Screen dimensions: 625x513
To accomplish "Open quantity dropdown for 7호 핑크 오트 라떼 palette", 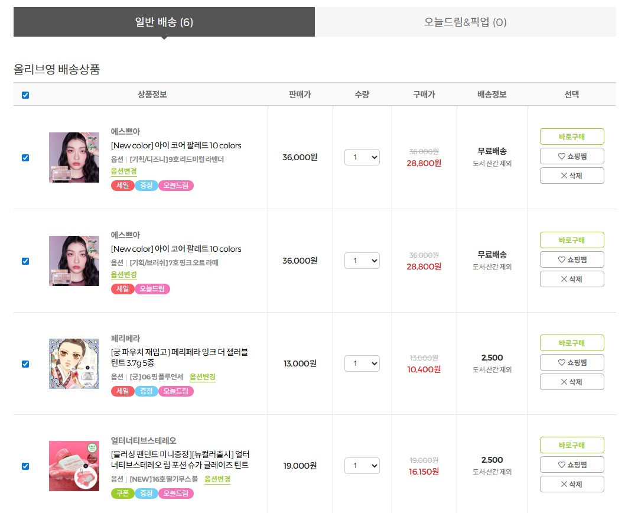I will point(362,261).
